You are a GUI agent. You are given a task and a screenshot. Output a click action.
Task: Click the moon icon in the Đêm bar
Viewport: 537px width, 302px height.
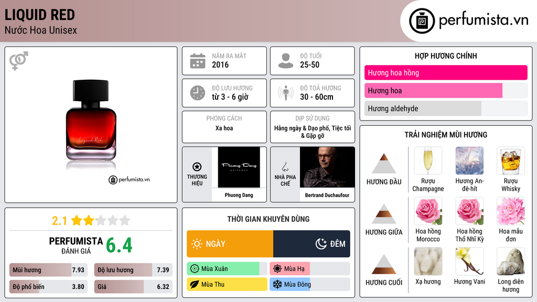point(321,244)
